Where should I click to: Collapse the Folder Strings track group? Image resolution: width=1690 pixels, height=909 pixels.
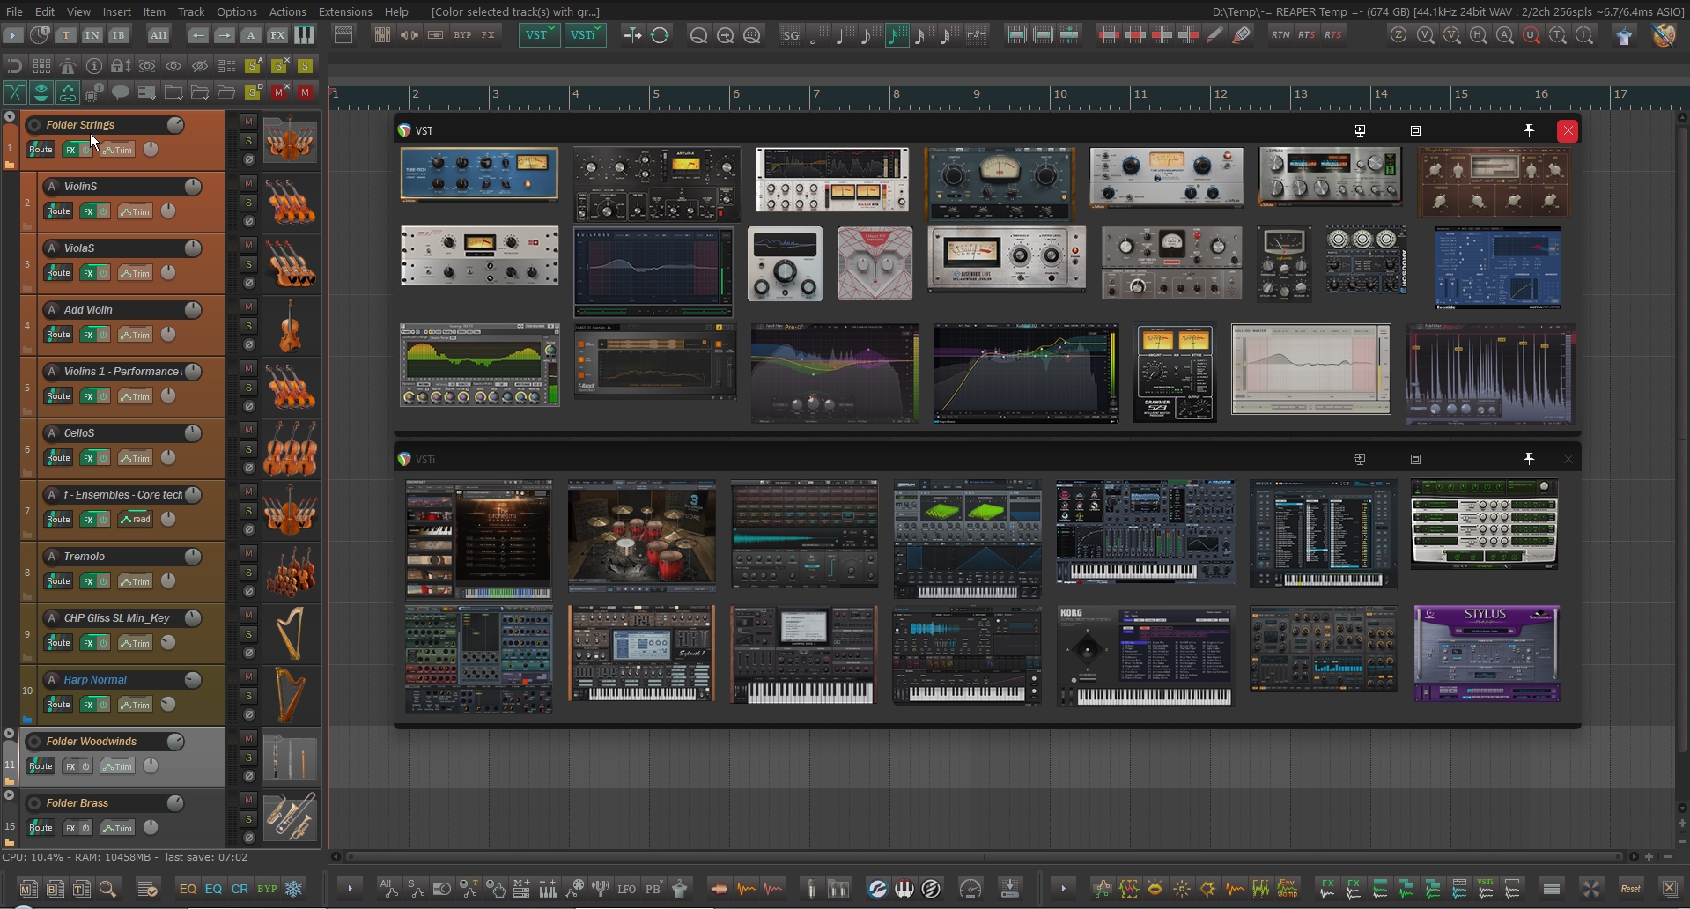10,116
